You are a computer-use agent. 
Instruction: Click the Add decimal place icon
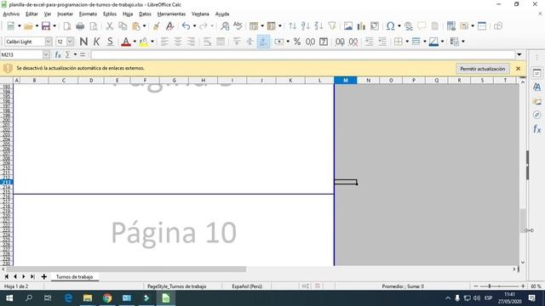click(x=340, y=42)
